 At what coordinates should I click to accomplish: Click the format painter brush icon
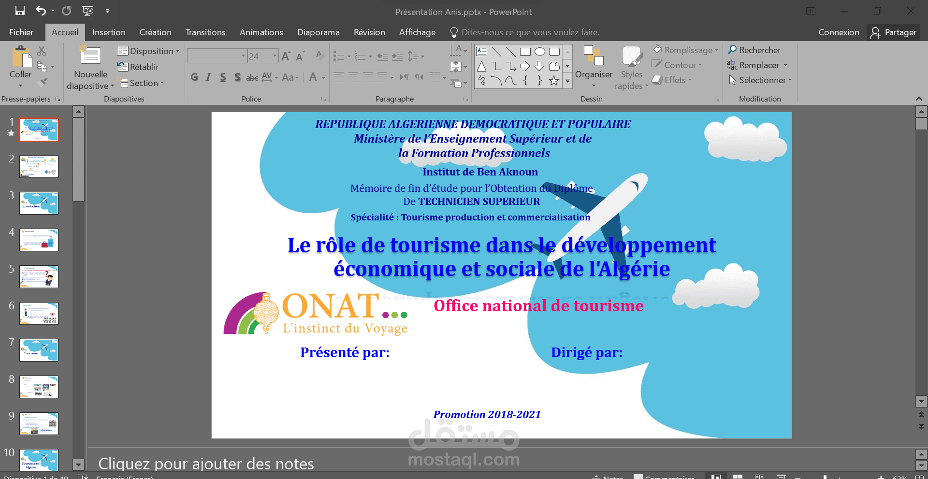[43, 82]
